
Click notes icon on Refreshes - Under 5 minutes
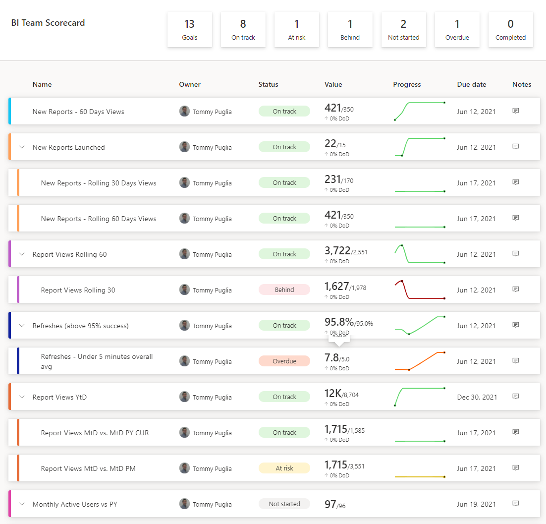click(515, 361)
